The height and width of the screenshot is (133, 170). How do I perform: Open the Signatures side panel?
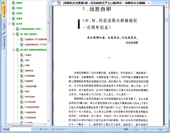click(4, 41)
